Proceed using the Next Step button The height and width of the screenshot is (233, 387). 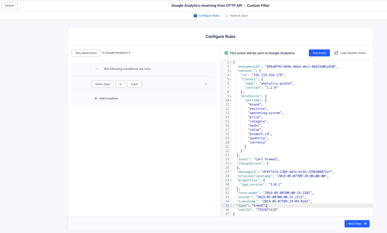357,223
